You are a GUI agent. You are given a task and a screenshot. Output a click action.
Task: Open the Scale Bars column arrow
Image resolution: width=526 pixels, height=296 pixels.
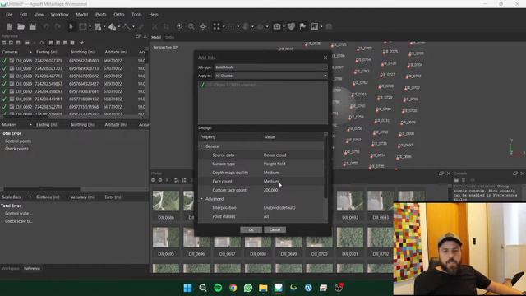point(30,197)
